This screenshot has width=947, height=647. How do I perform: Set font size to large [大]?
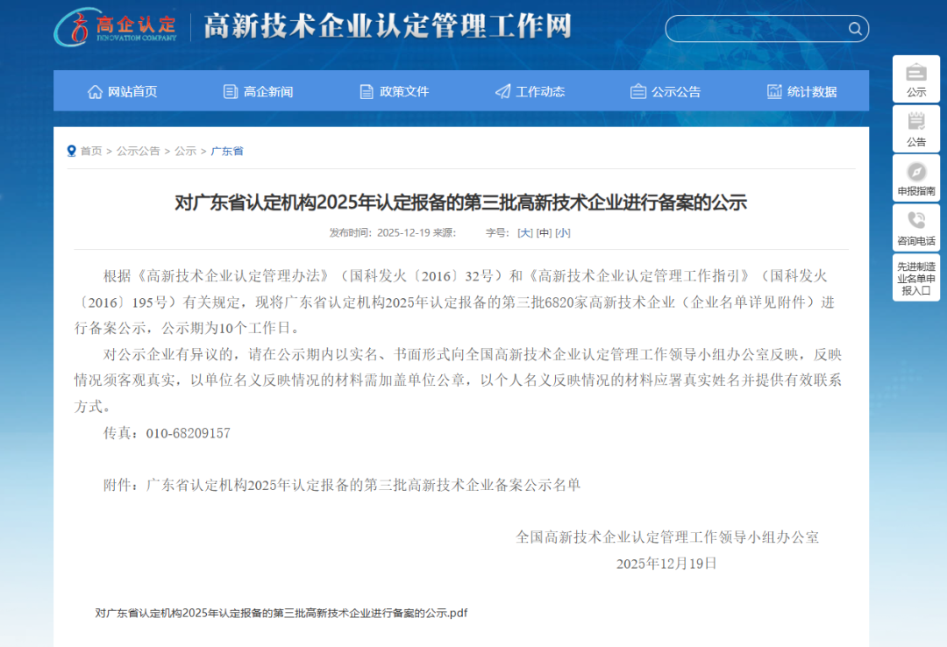click(x=524, y=232)
